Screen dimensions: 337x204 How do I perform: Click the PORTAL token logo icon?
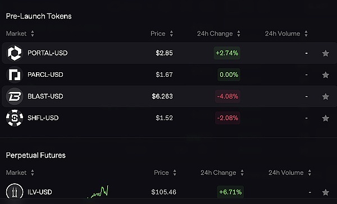[x=15, y=53]
